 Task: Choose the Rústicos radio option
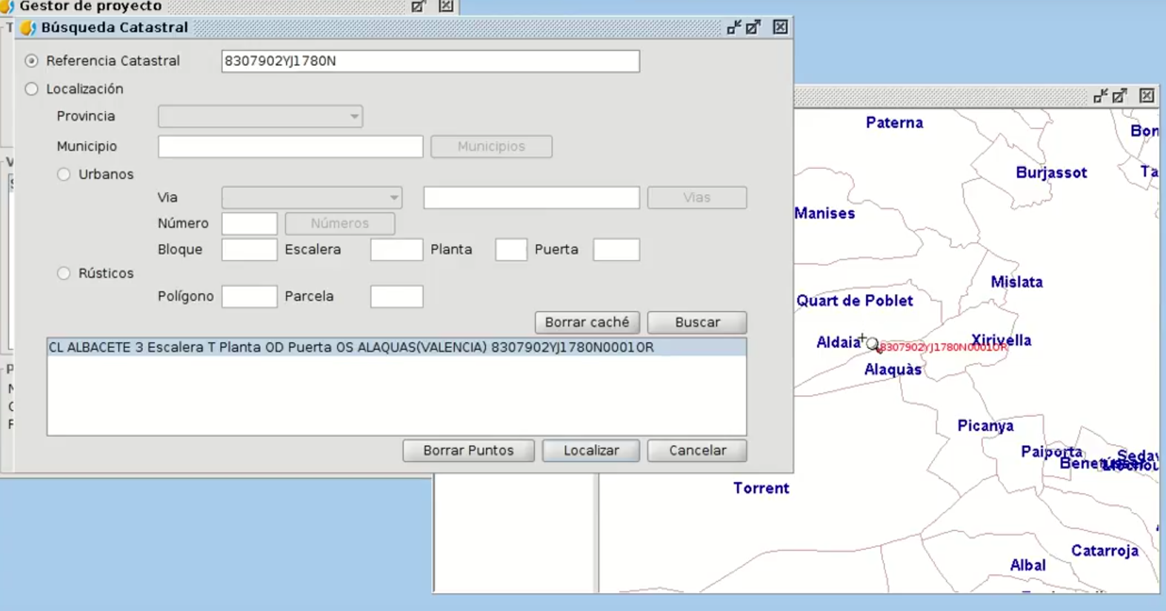click(64, 273)
